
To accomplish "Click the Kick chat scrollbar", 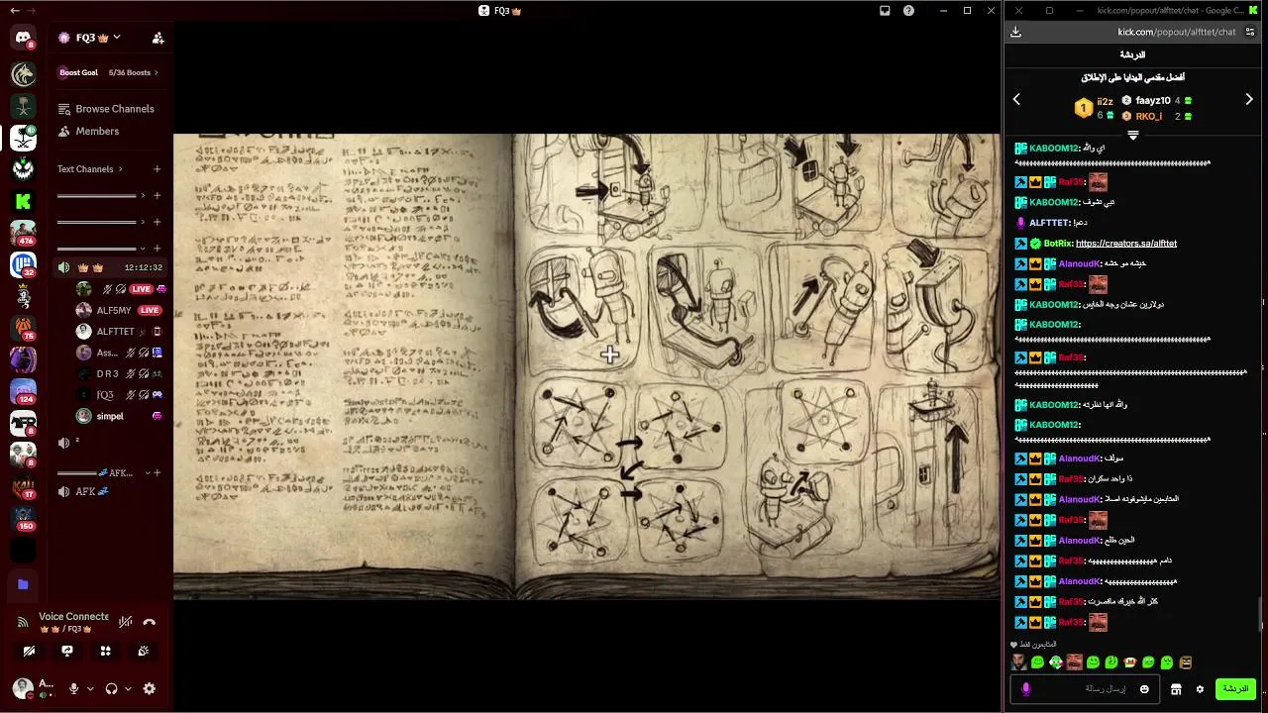I will click(x=1261, y=614).
